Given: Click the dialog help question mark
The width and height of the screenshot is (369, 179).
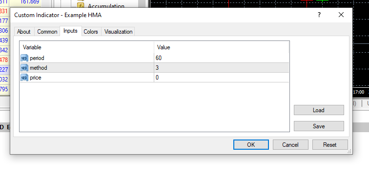Looking at the screenshot, I should click(x=319, y=15).
